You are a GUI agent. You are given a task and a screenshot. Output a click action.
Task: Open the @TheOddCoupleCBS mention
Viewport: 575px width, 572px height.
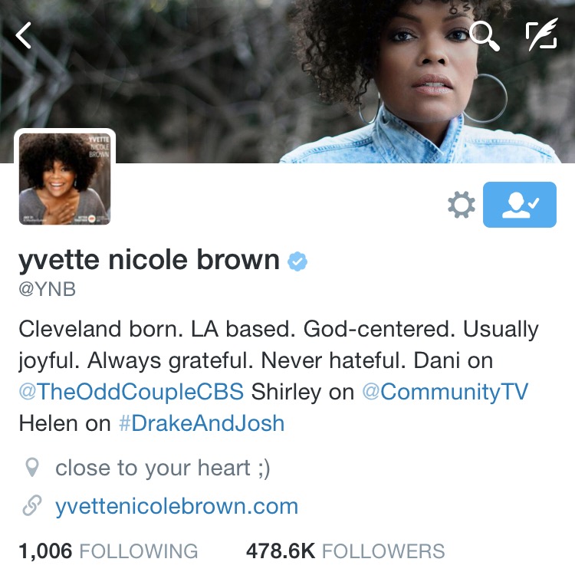point(131,392)
